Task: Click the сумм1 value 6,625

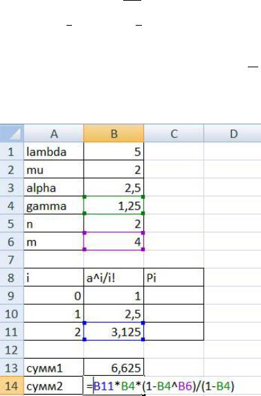Action: (114, 368)
